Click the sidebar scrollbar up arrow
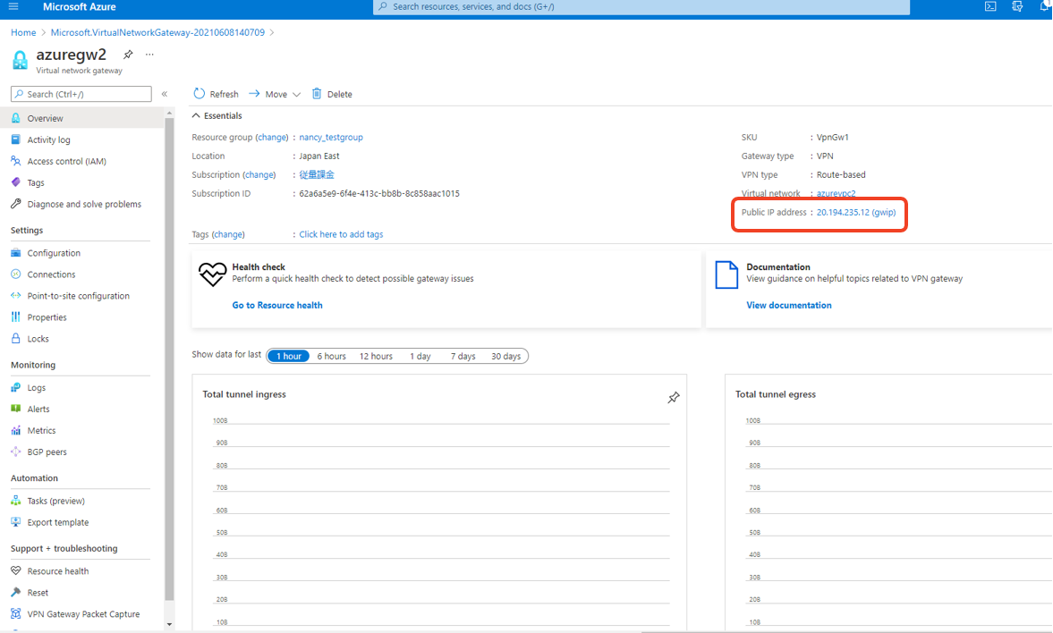The image size is (1053, 633). click(169, 112)
